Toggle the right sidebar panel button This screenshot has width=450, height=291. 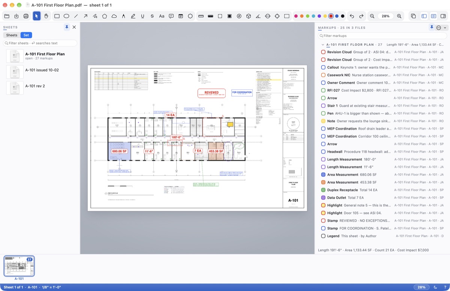coord(443,16)
